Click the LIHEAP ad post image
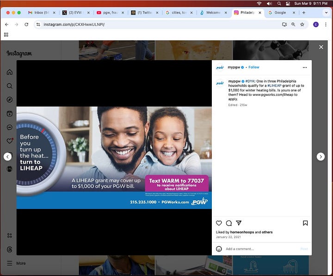 114,158
